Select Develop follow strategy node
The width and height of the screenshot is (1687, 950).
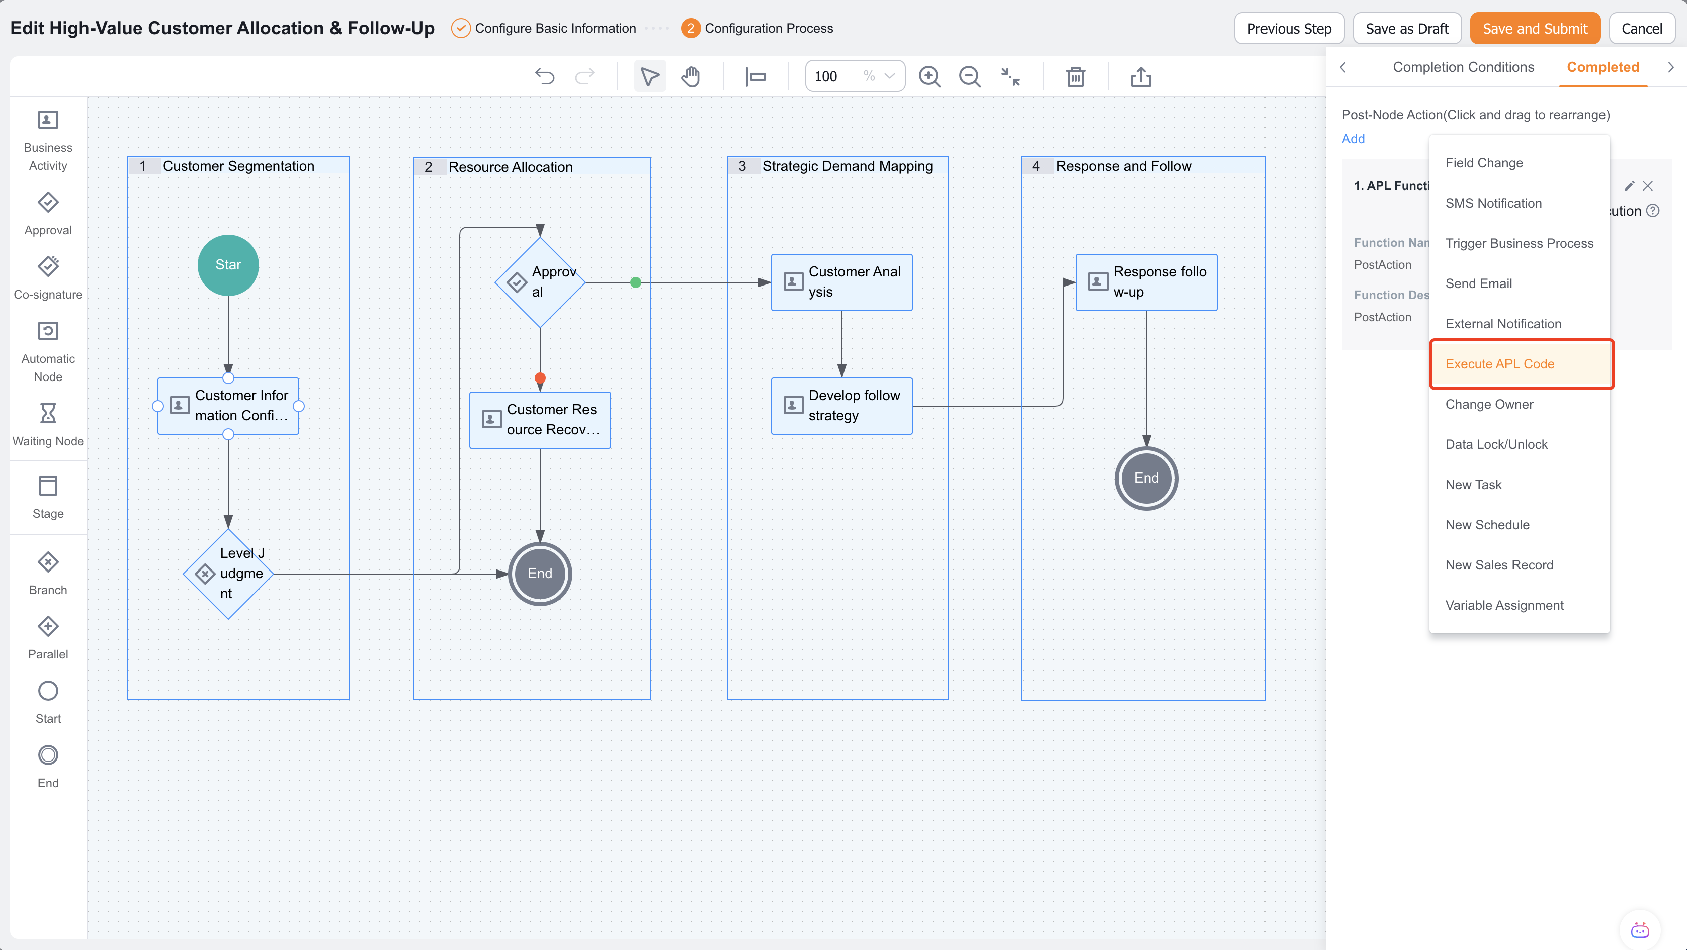click(x=841, y=406)
